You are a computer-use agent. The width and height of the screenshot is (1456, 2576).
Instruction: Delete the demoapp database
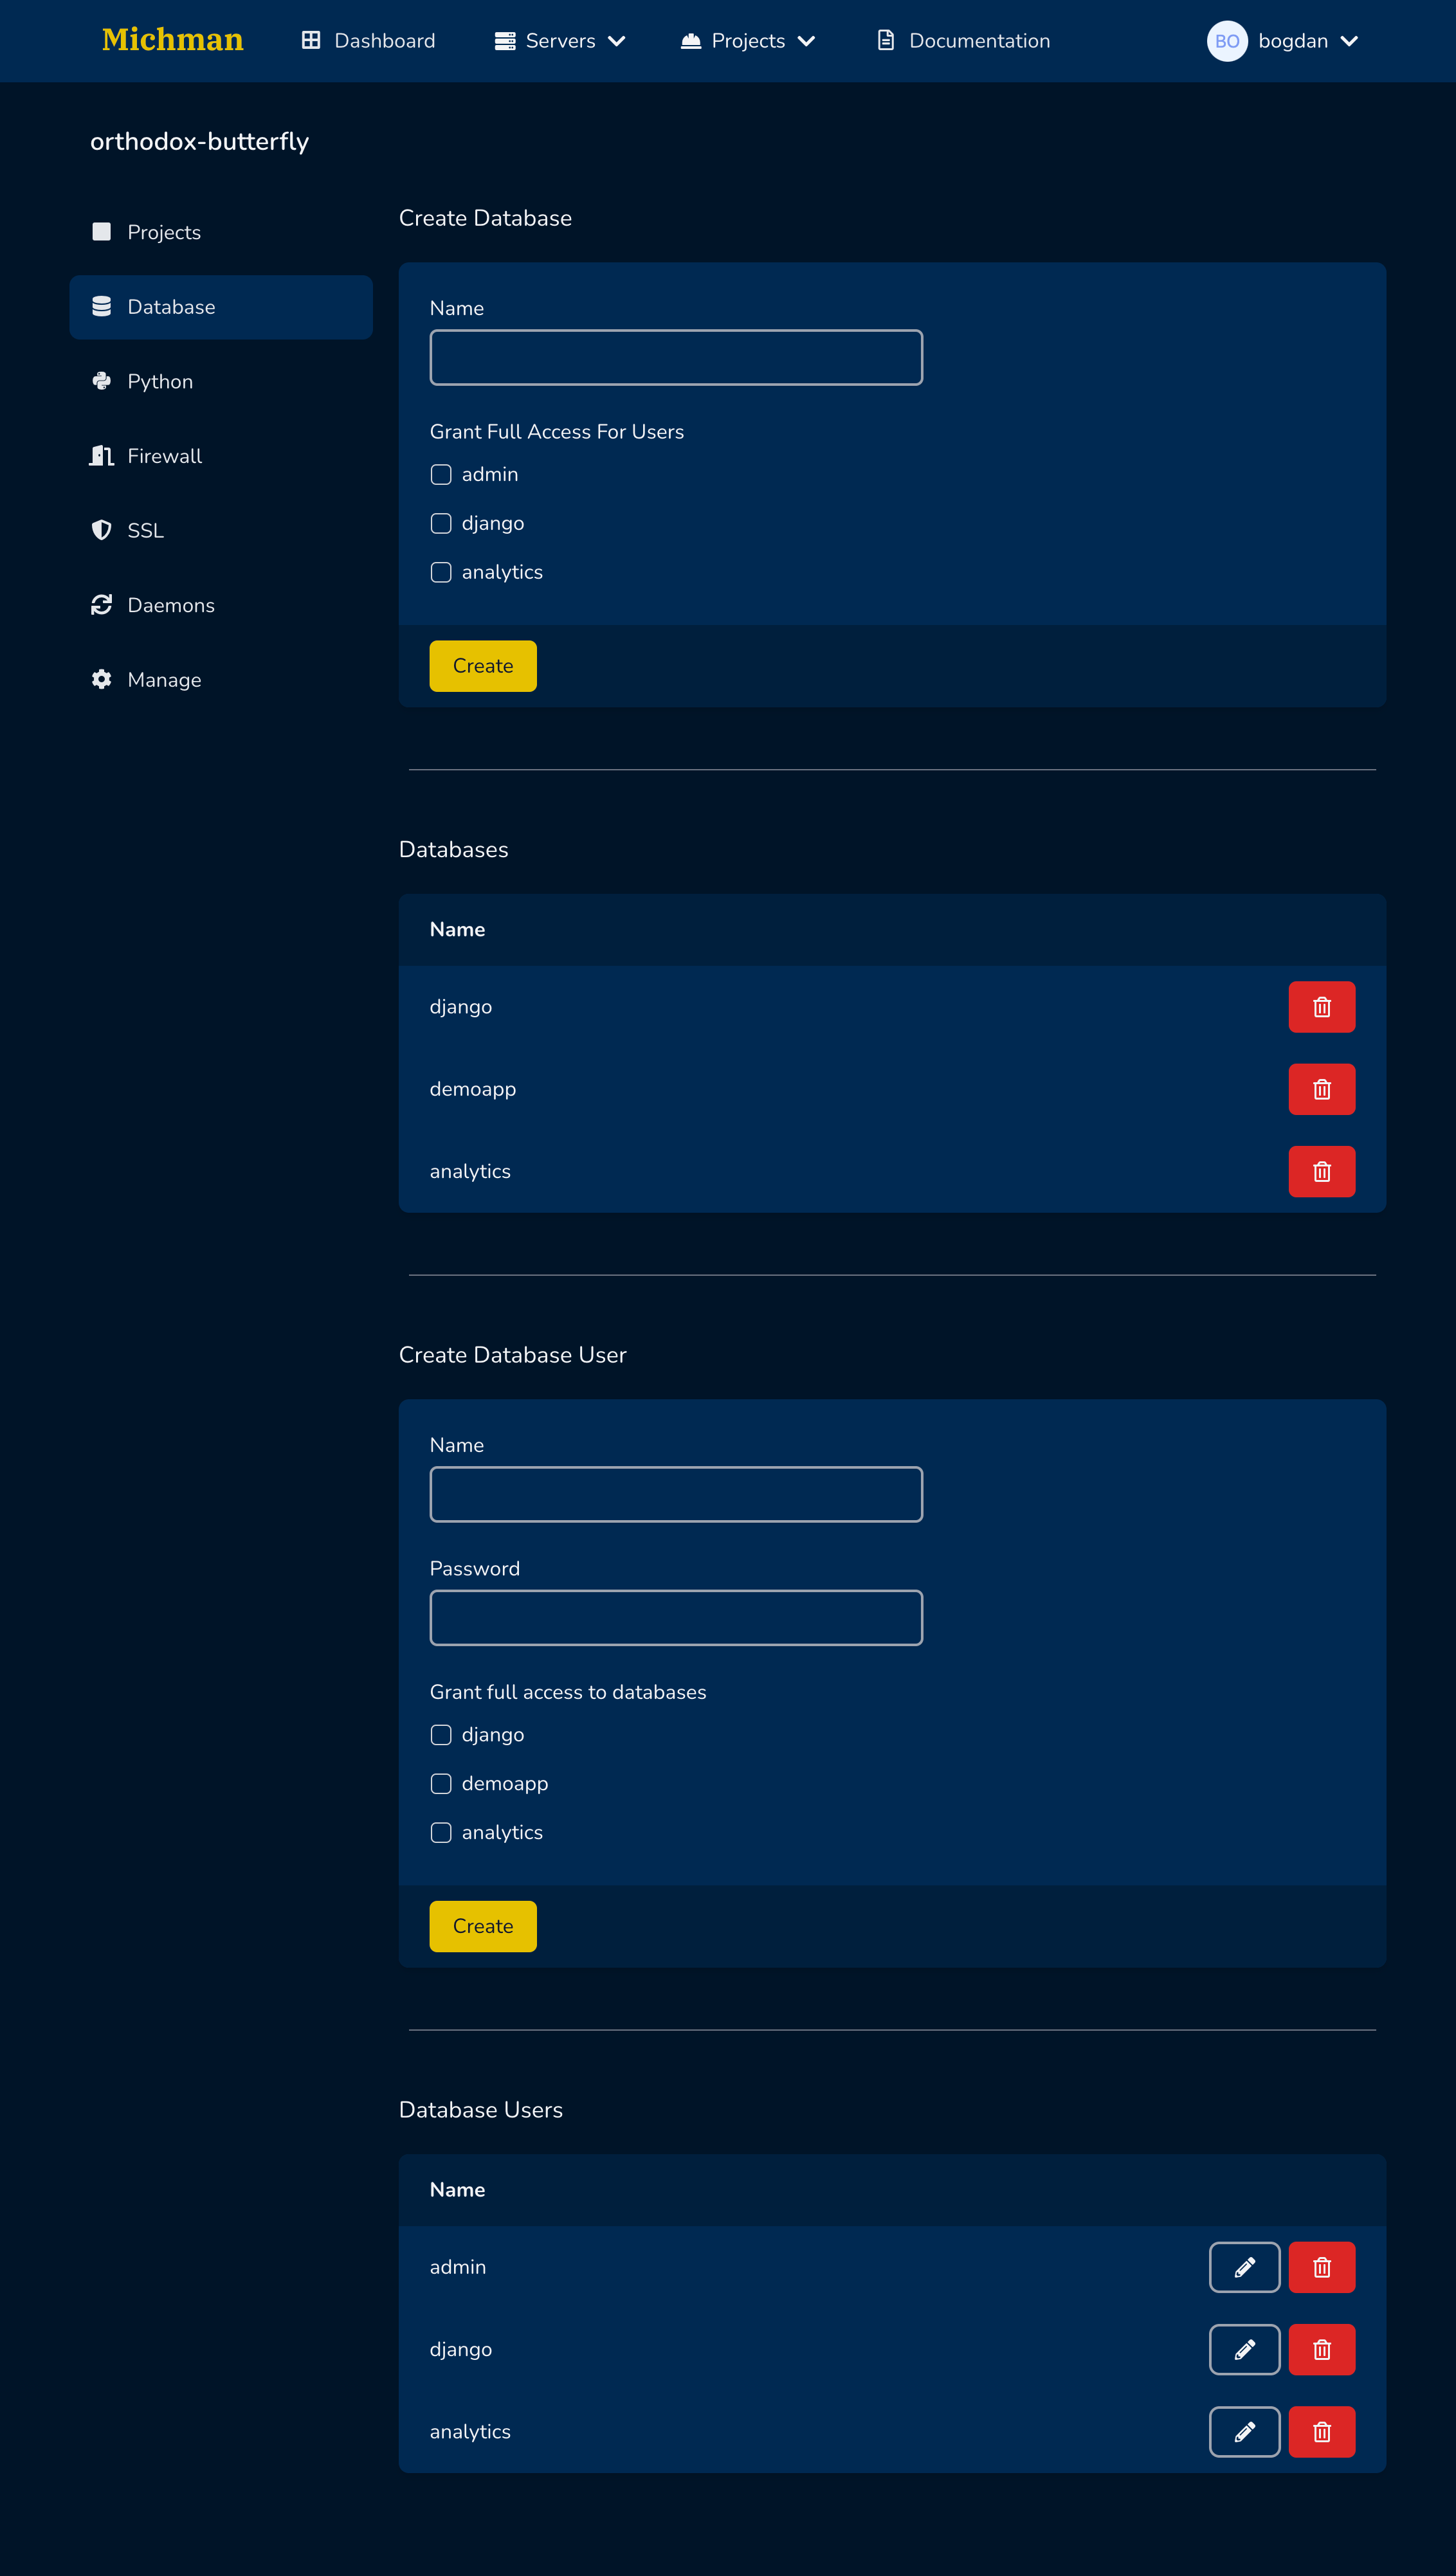coord(1321,1089)
